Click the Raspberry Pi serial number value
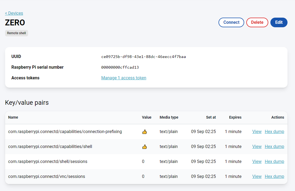This screenshot has width=295, height=191. 120,67
